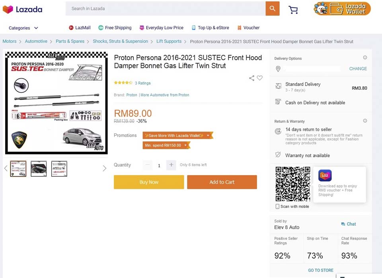Open the shopping cart icon
The image size is (382, 278).
point(293,10)
